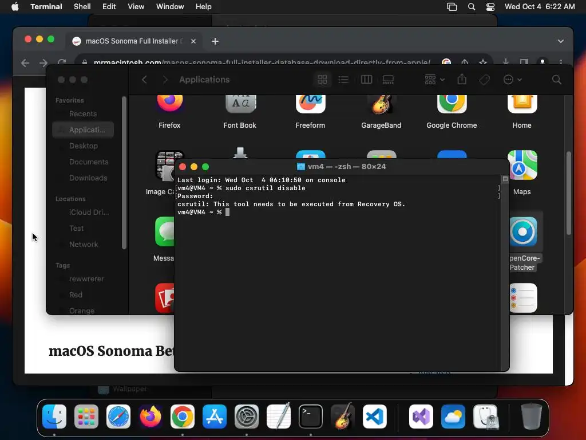Click the Finder share button

coord(462,79)
